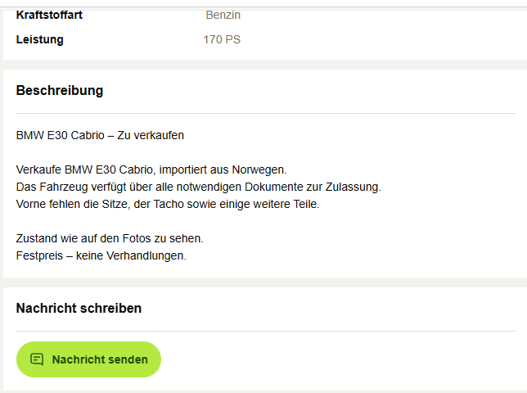The width and height of the screenshot is (527, 393).
Task: Click the line about missing Sitze and Tacho
Action: click(168, 204)
